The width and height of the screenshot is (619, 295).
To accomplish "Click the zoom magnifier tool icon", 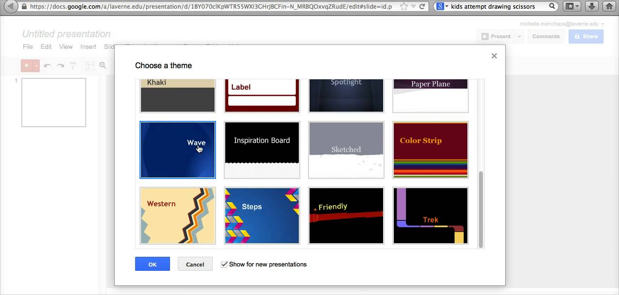I will 103,65.
